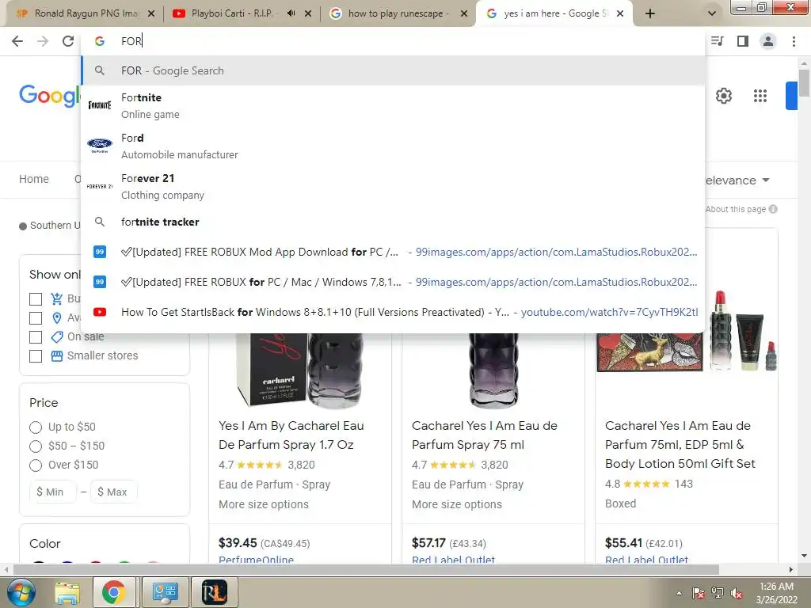Open the tab search chevron

pyautogui.click(x=712, y=13)
